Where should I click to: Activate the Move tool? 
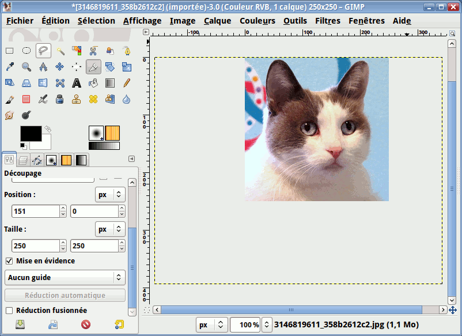pos(59,67)
